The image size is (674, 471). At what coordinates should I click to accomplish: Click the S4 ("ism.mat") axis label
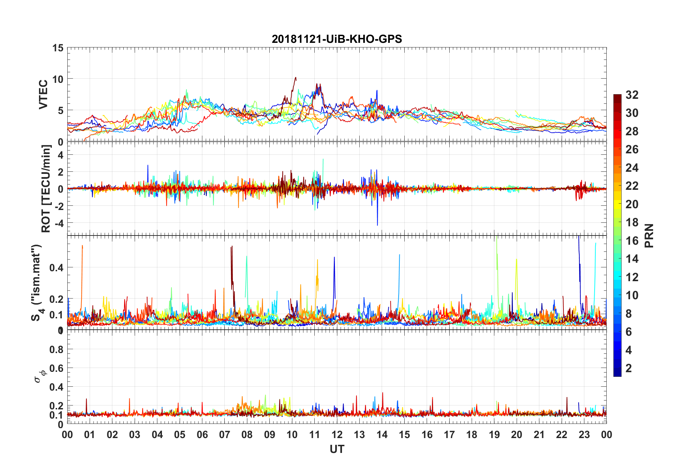click(36, 283)
